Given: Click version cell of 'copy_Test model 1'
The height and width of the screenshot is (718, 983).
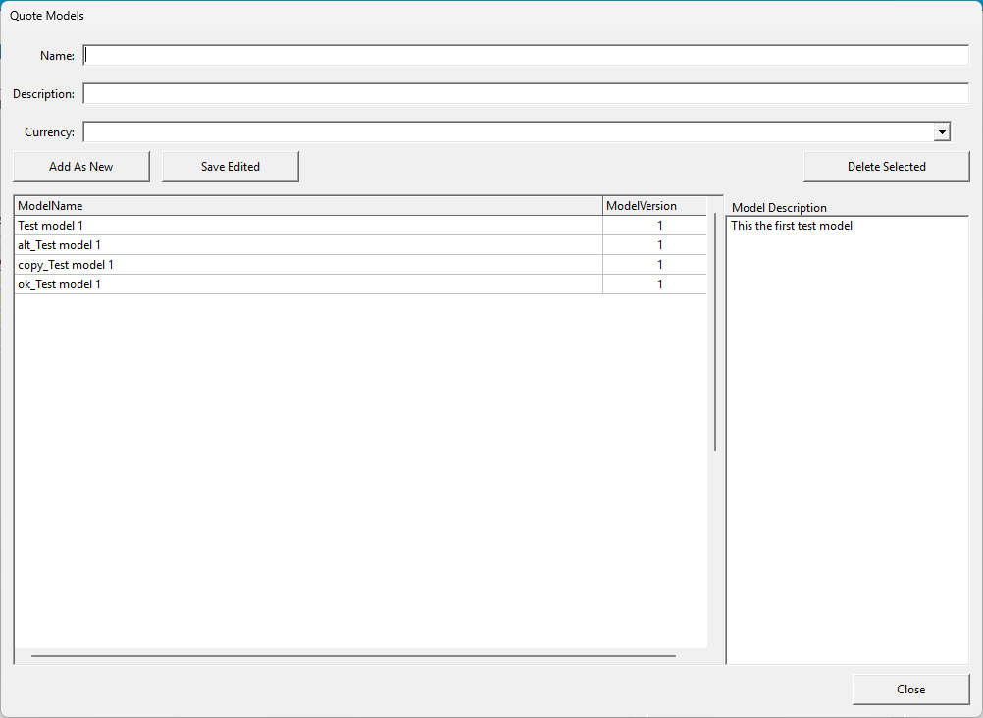Looking at the screenshot, I should click(x=659, y=265).
